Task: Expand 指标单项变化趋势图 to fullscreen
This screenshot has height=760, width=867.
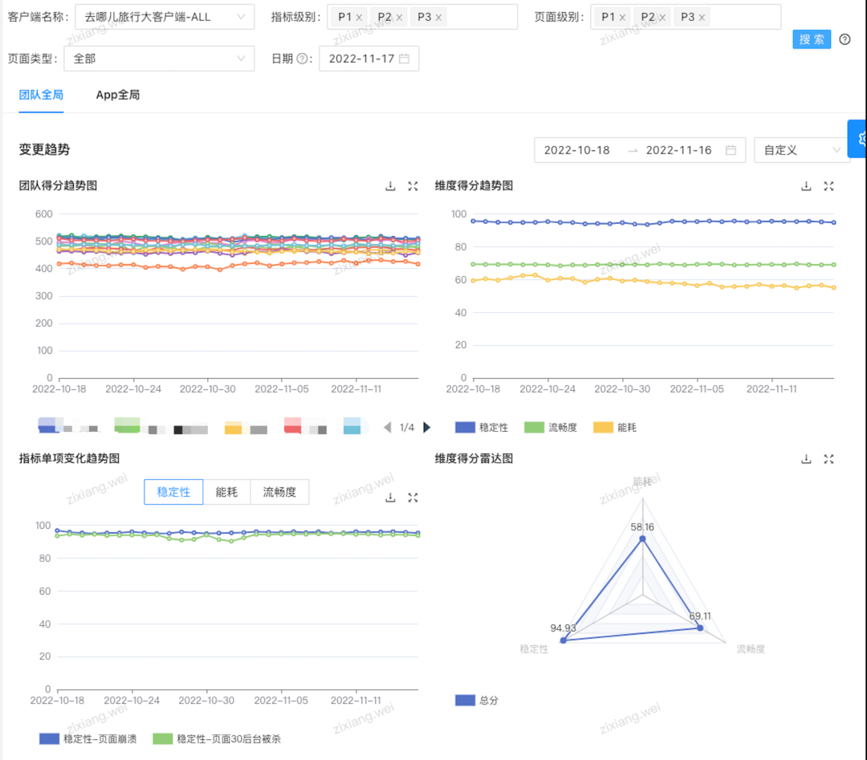Action: pos(413,498)
